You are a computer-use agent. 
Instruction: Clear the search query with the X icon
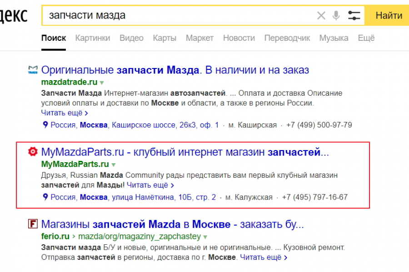tap(321, 15)
